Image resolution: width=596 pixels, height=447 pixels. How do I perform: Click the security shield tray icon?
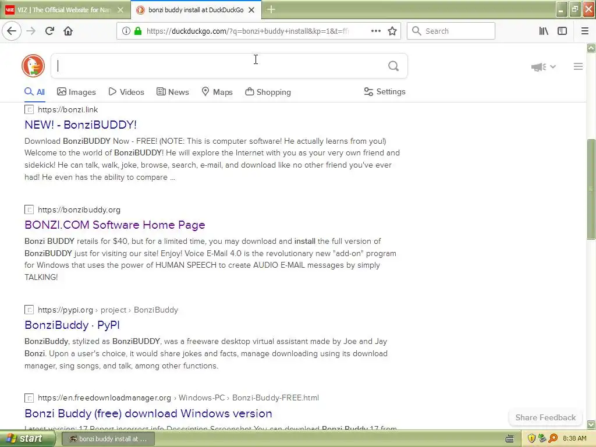[x=531, y=438]
